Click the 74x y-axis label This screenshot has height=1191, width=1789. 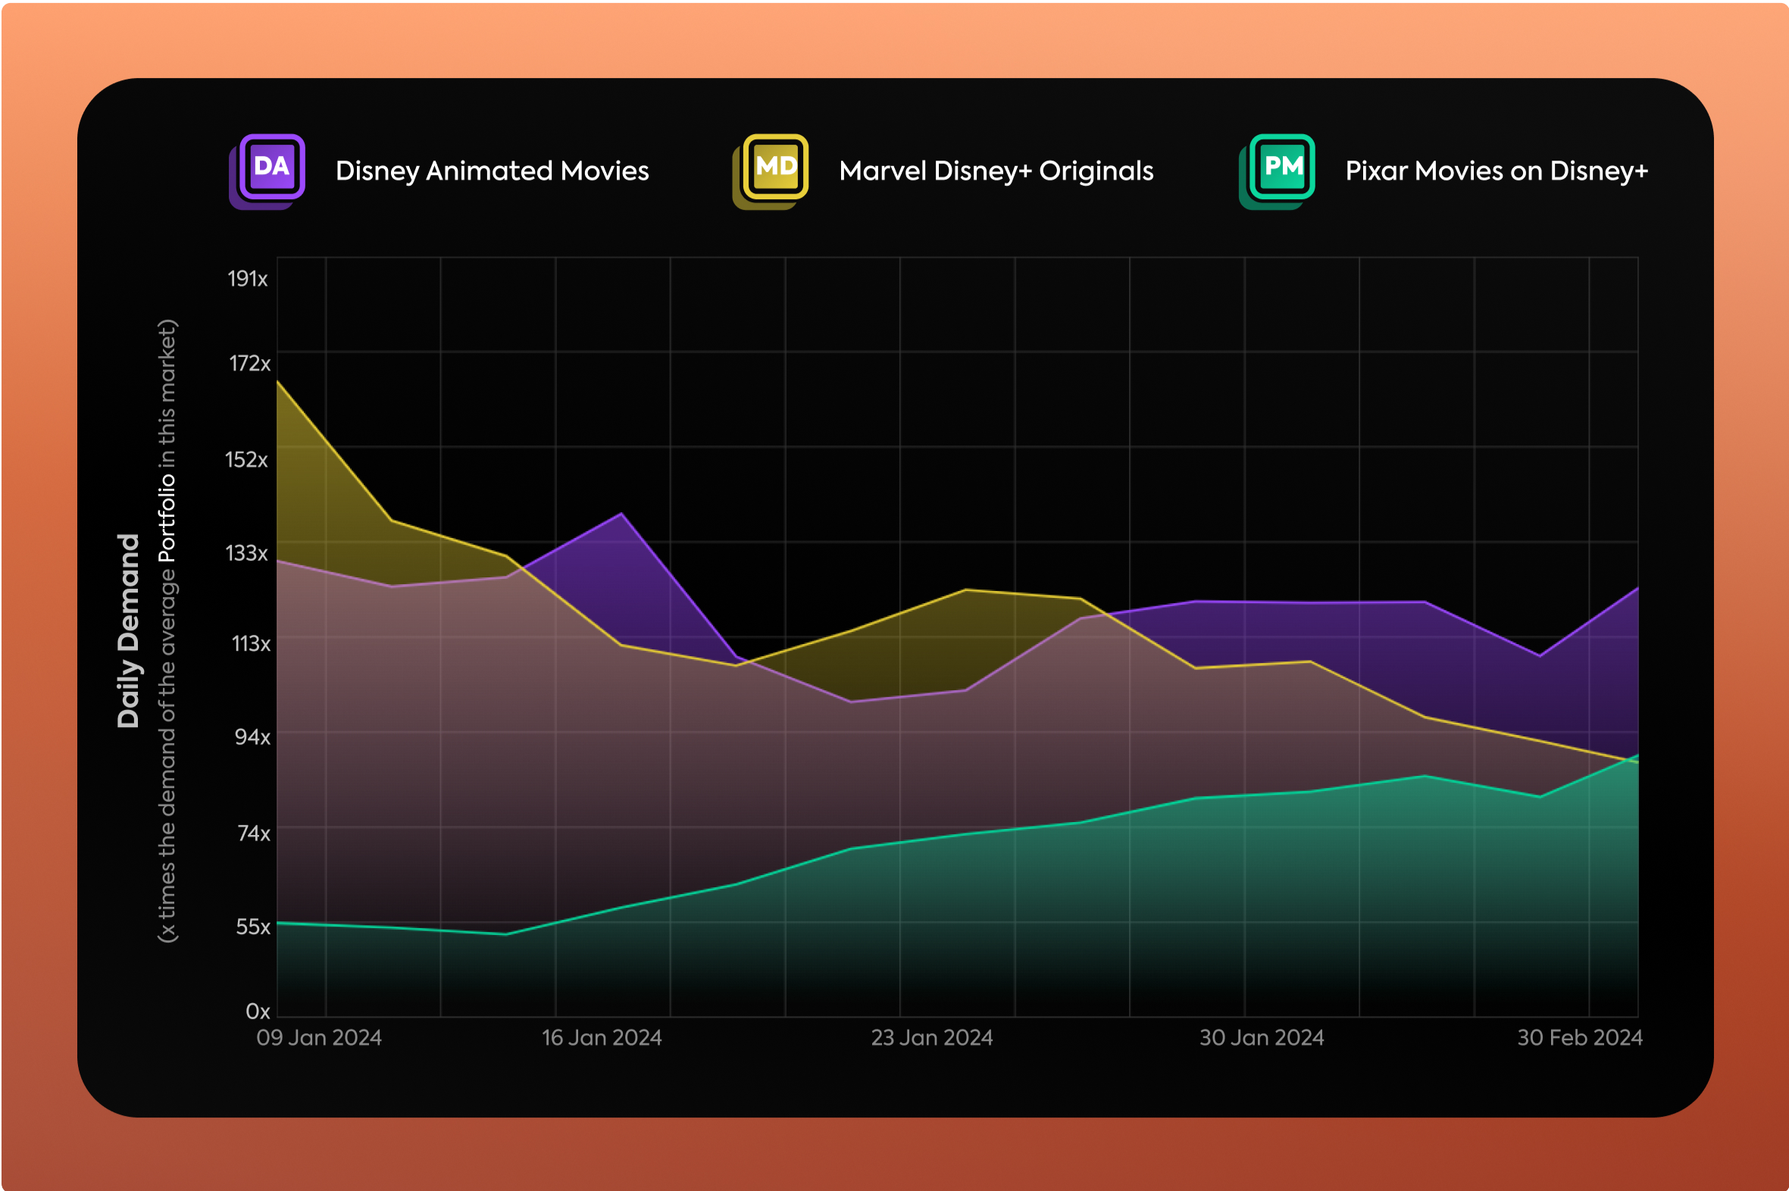254,833
